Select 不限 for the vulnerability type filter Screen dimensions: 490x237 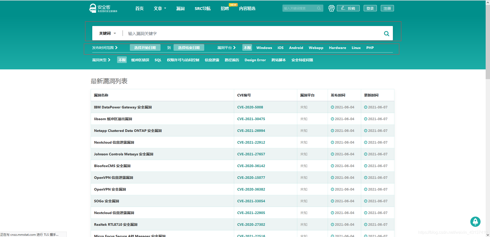pyautogui.click(x=122, y=60)
